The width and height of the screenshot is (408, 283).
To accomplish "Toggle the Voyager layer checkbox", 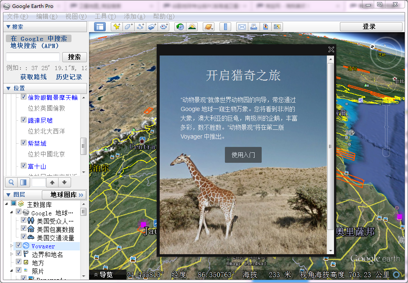I will 18,245.
